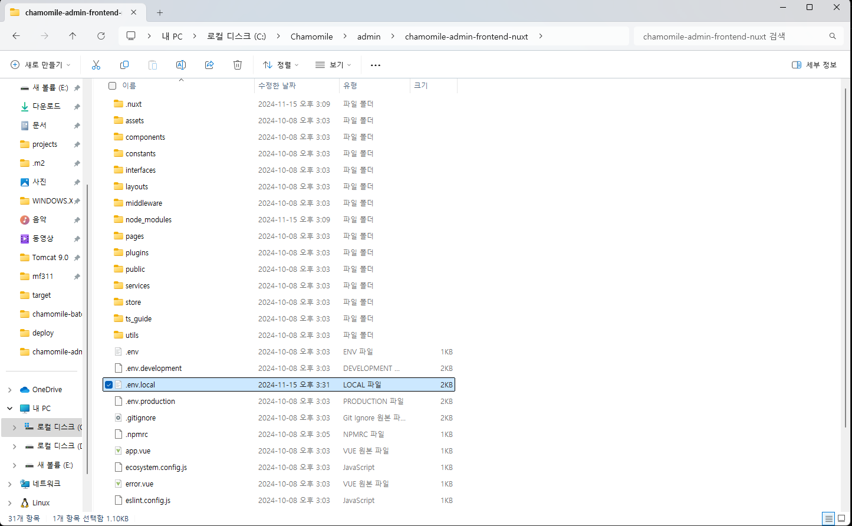Navigate to 내 PC breadcrumb

click(172, 36)
